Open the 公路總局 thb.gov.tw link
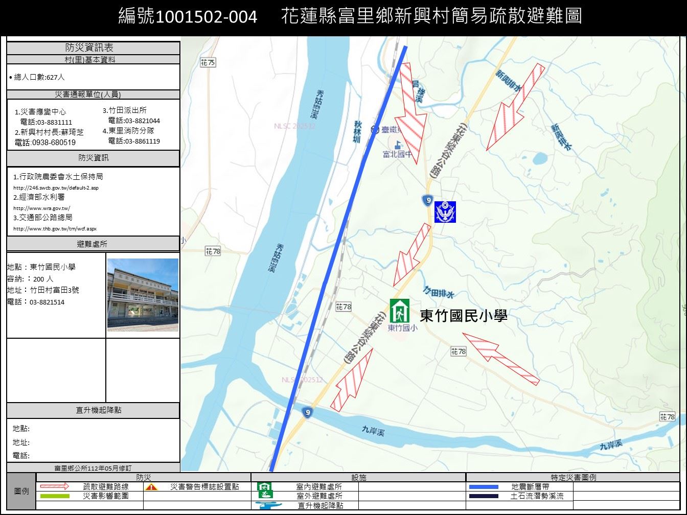The image size is (687, 515). pyautogui.click(x=55, y=228)
